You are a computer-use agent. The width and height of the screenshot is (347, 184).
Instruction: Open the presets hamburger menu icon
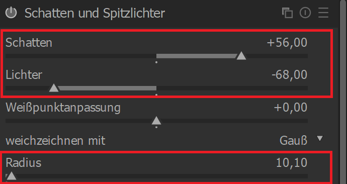point(323,13)
